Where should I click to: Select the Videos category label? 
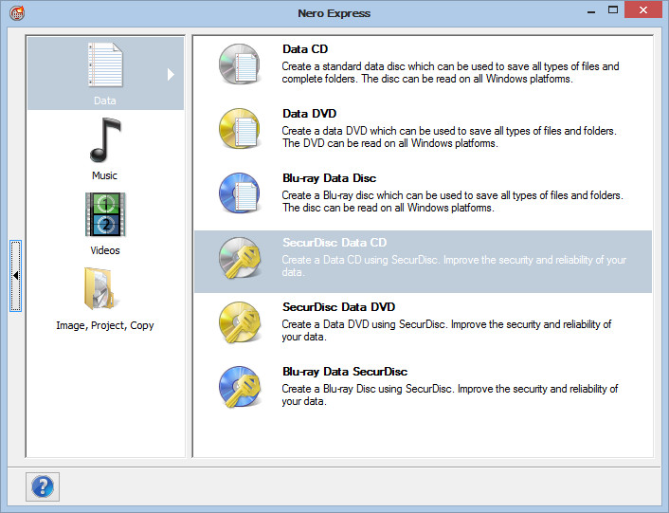(x=105, y=250)
